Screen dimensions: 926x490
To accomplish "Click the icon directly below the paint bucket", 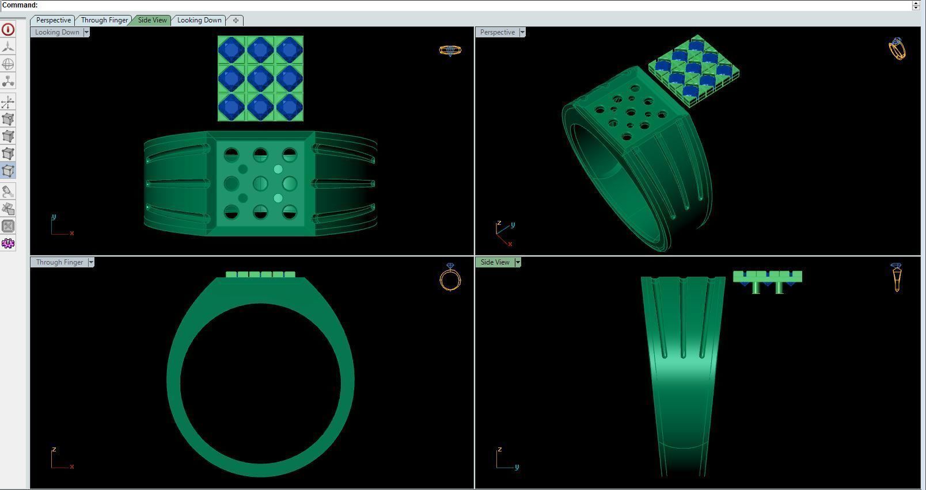I will pyautogui.click(x=8, y=209).
